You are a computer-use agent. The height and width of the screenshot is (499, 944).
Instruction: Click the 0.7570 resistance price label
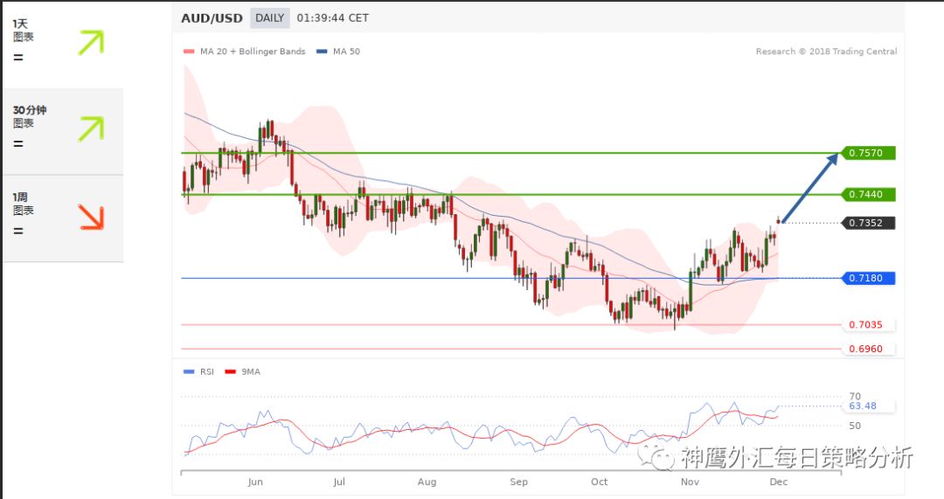(871, 153)
